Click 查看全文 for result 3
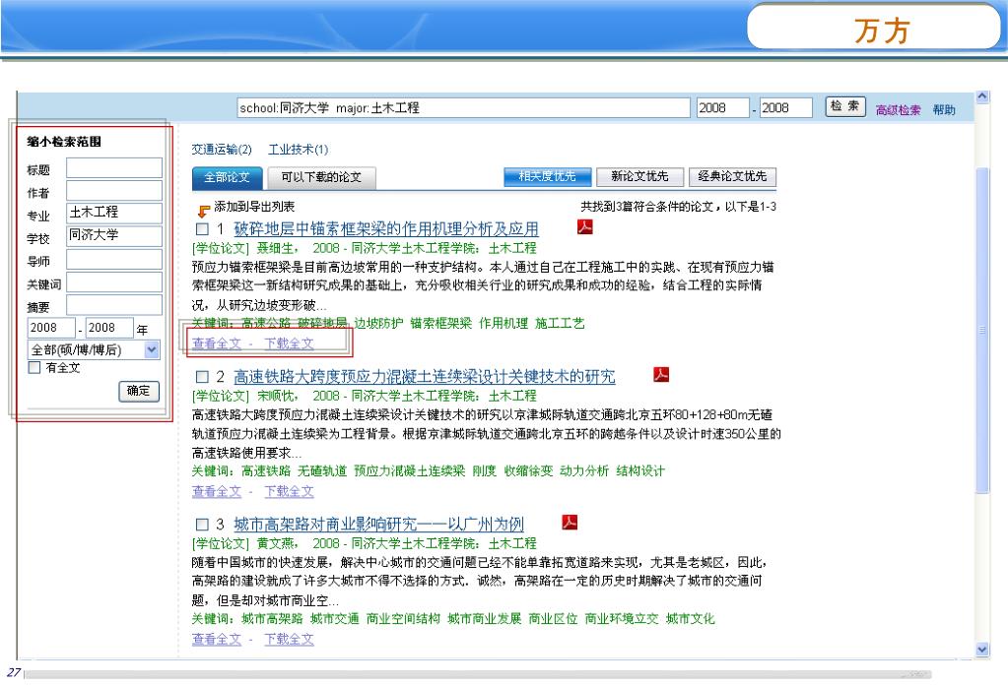Screen dimensions: 1008x685 217,640
